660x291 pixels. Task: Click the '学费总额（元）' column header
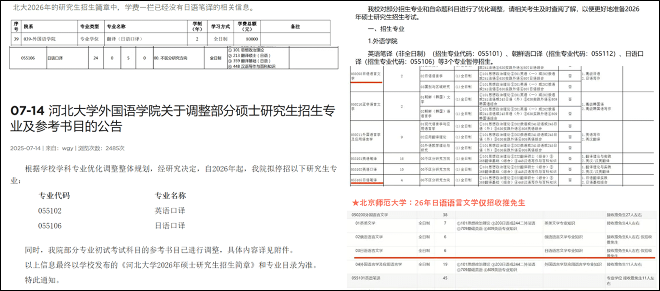point(247,27)
